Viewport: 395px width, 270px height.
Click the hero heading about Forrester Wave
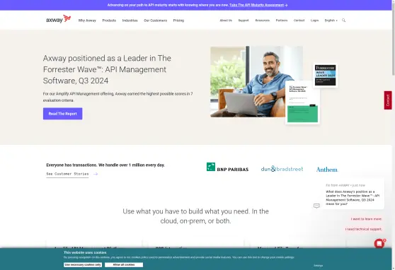pyautogui.click(x=107, y=69)
